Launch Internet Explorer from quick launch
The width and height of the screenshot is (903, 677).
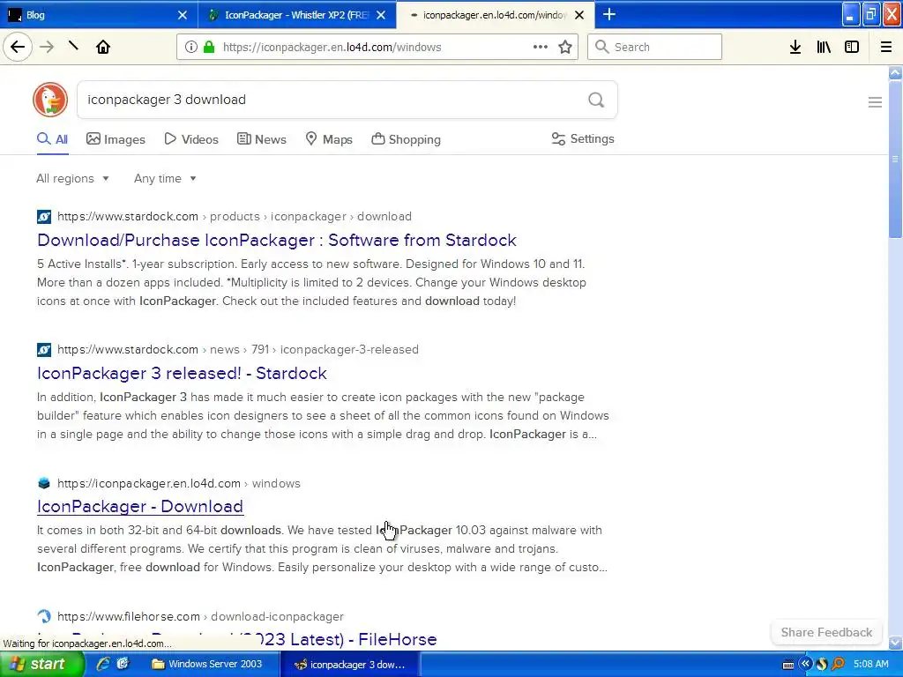click(103, 664)
